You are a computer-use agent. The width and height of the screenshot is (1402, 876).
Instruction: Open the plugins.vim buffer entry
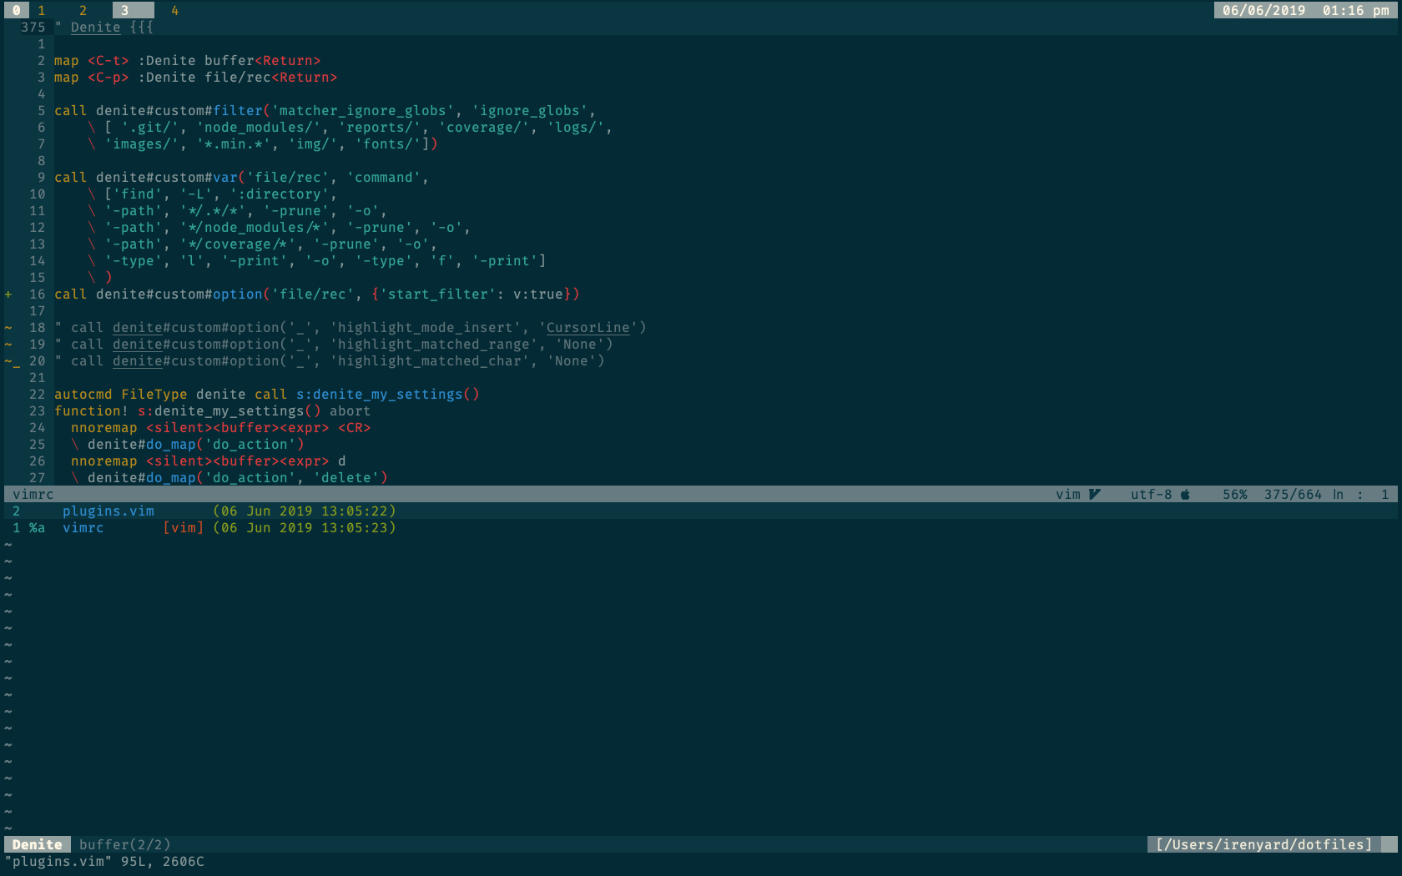pyautogui.click(x=108, y=511)
